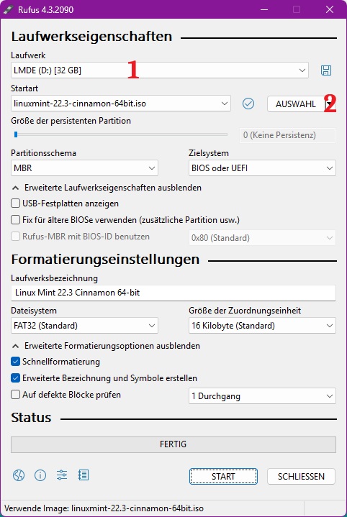Image resolution: width=347 pixels, height=517 pixels.
Task: Open Partitionsschema MBR dropdown
Action: pyautogui.click(x=84, y=168)
